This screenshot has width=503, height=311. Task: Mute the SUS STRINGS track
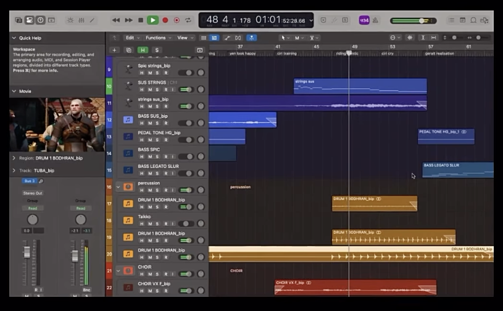(150, 89)
